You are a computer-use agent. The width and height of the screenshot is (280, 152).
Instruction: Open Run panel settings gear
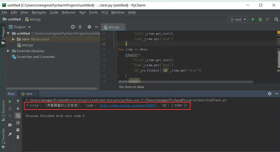pos(270,94)
